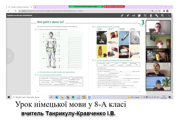This screenshot has height=121, width=180.
Task: Click the text size tool icon
Action: pyautogui.click(x=134, y=15)
